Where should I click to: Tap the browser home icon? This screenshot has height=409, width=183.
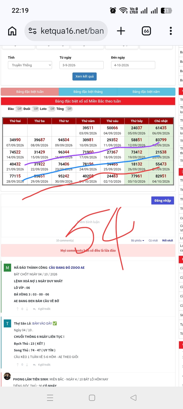click(12, 31)
